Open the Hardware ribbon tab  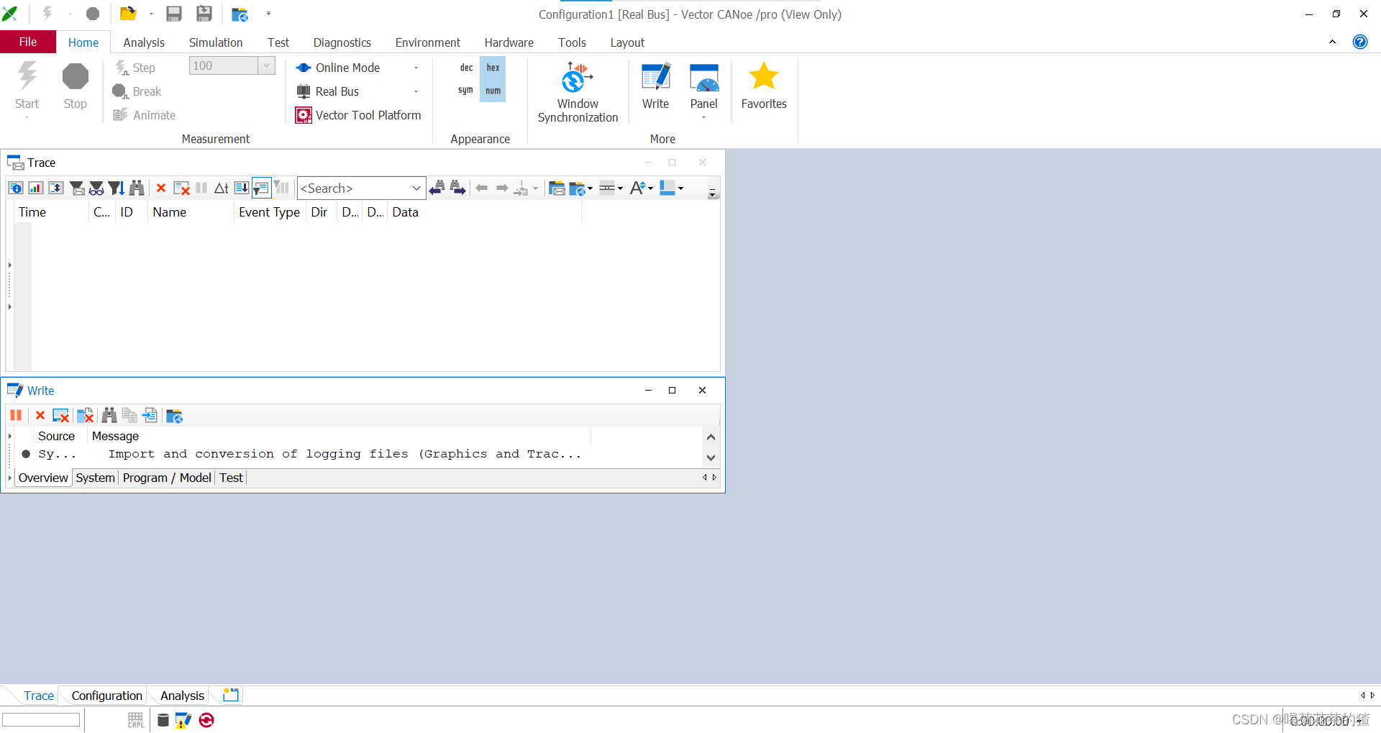[x=509, y=42]
